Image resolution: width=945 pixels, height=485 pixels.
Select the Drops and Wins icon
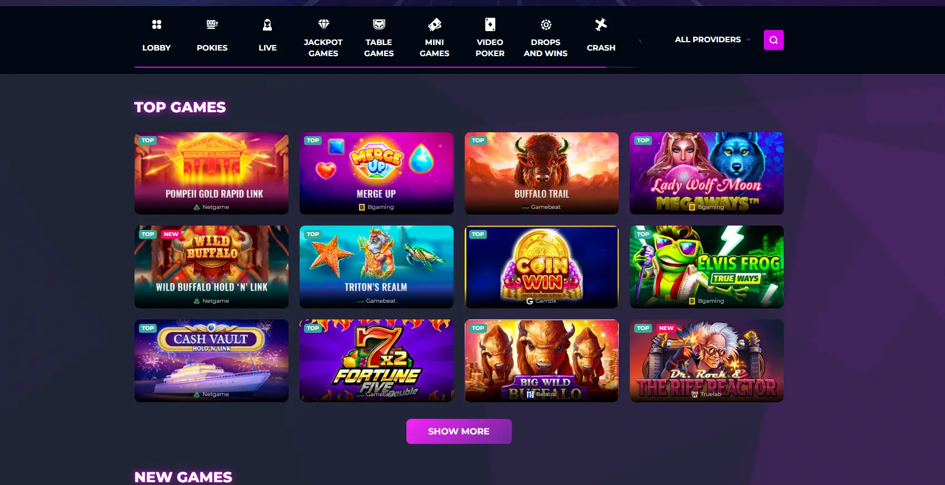[546, 24]
